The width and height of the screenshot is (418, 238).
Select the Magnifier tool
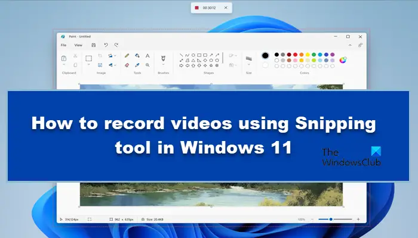(x=147, y=65)
